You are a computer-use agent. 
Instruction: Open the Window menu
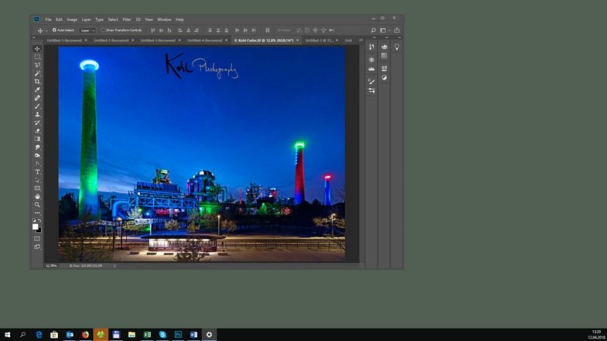coord(164,19)
